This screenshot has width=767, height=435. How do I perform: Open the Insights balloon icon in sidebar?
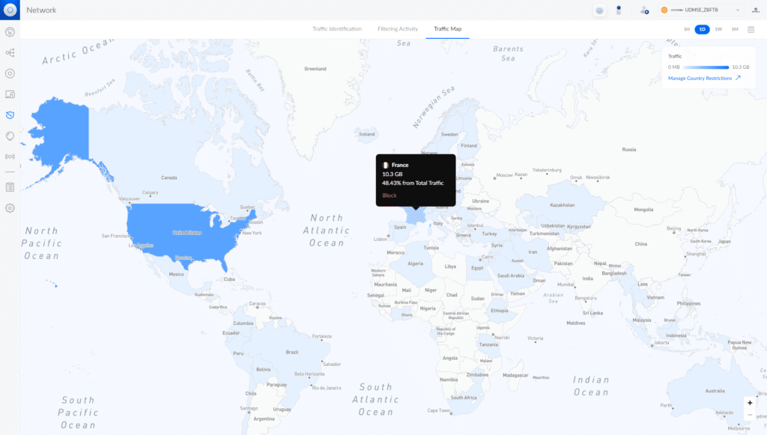coord(10,136)
